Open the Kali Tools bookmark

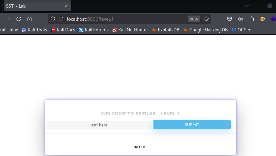coord(34,30)
